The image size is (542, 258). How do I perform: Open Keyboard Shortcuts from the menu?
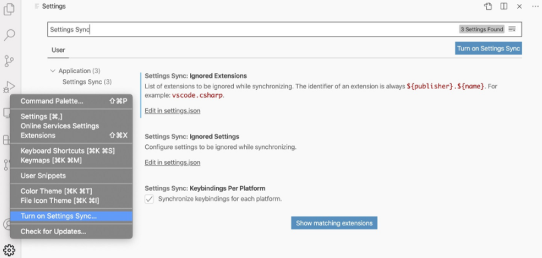click(71, 151)
